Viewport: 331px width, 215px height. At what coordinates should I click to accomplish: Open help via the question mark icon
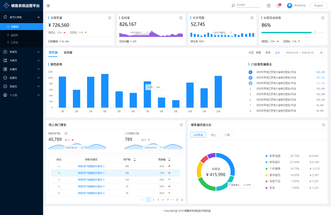coord(269,6)
